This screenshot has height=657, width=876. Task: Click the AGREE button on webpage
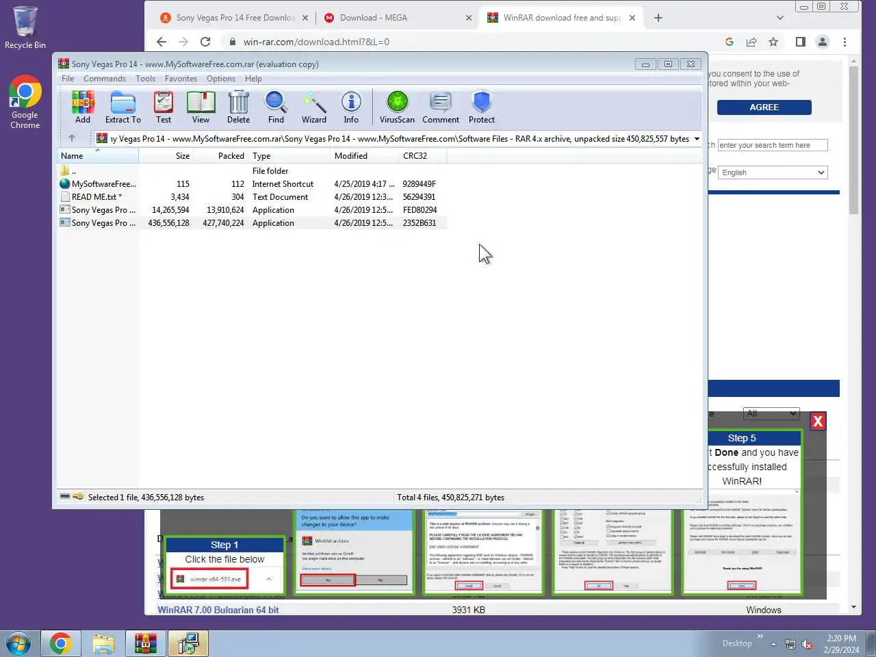click(x=764, y=107)
